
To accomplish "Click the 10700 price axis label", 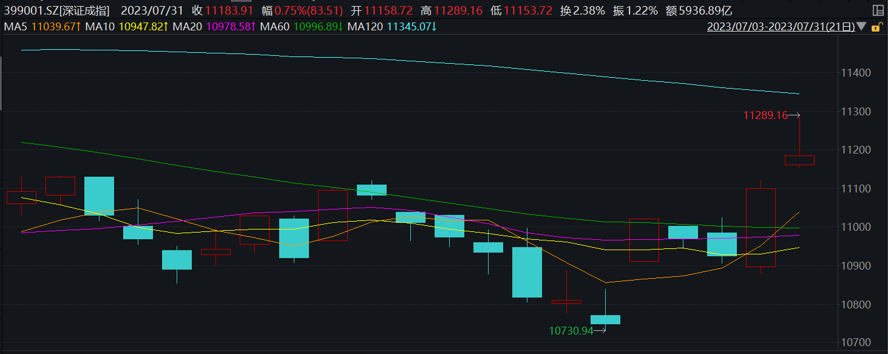I will point(858,343).
